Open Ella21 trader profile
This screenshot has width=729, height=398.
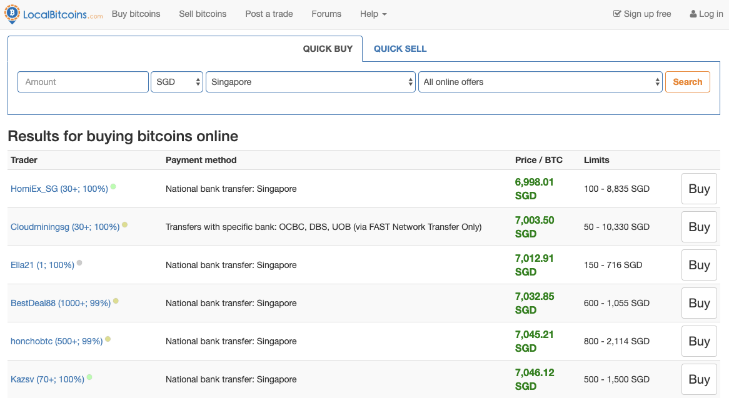[43, 265]
